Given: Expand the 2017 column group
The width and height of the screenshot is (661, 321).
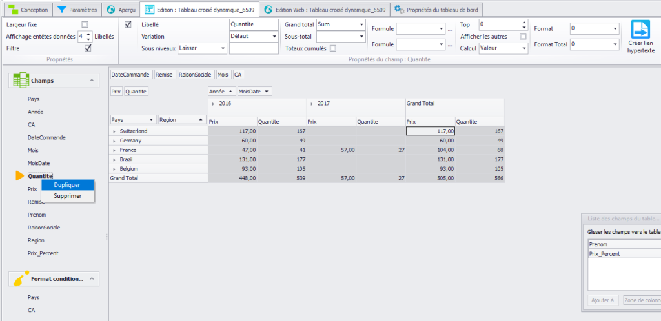Looking at the screenshot, I should click(312, 104).
